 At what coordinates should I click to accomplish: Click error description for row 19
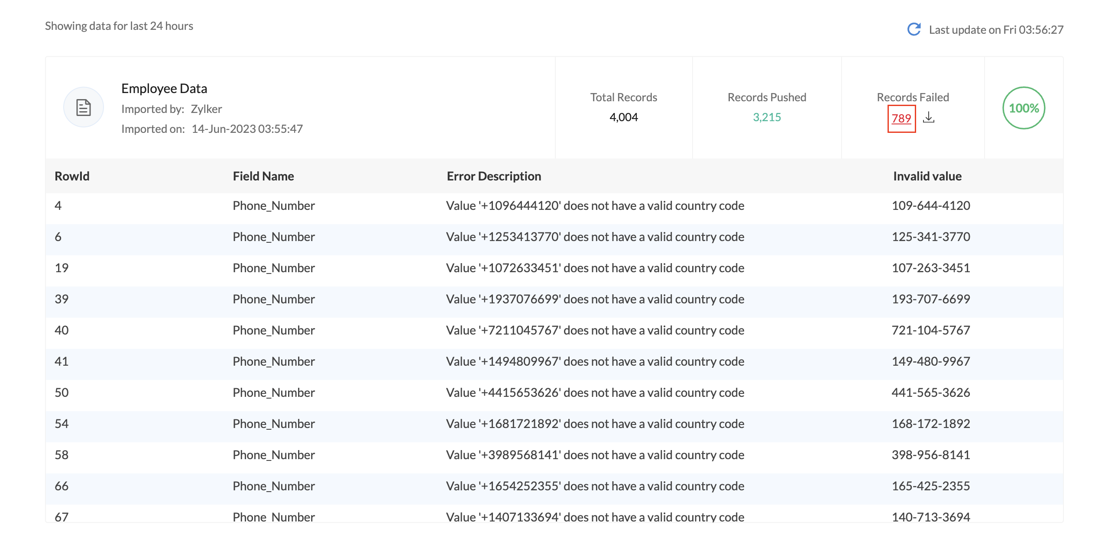point(595,268)
